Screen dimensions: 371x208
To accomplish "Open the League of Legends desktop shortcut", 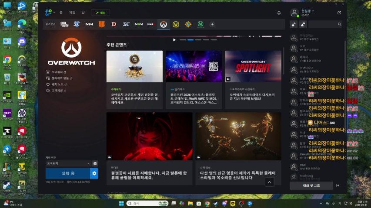I will [x=7, y=170].
